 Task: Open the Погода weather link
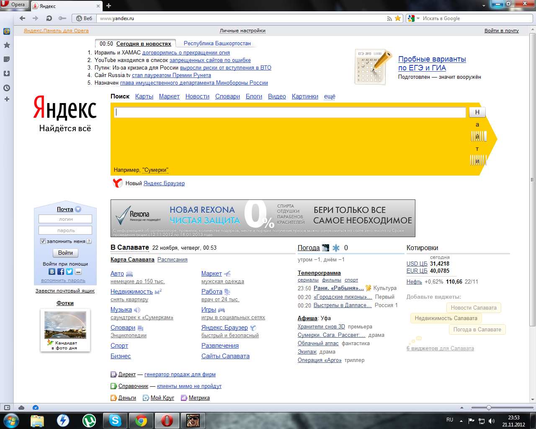tap(309, 248)
